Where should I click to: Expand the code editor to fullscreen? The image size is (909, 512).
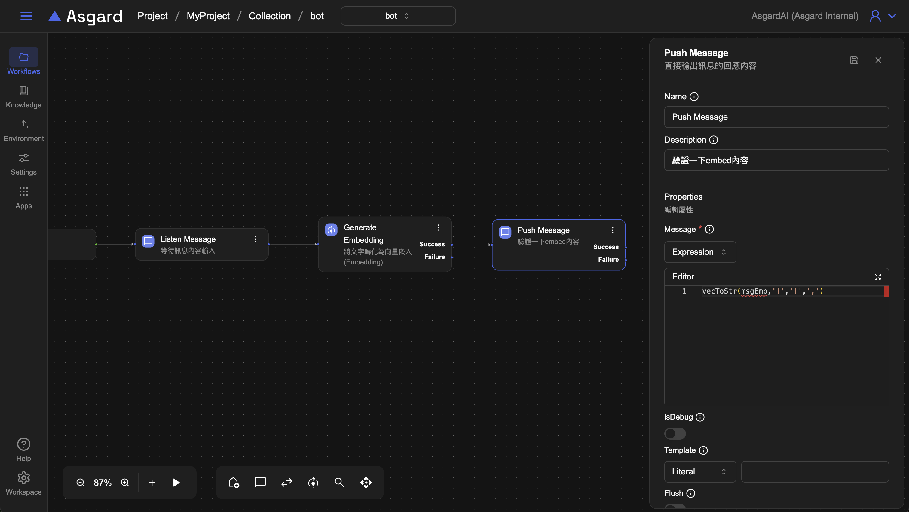pos(877,277)
